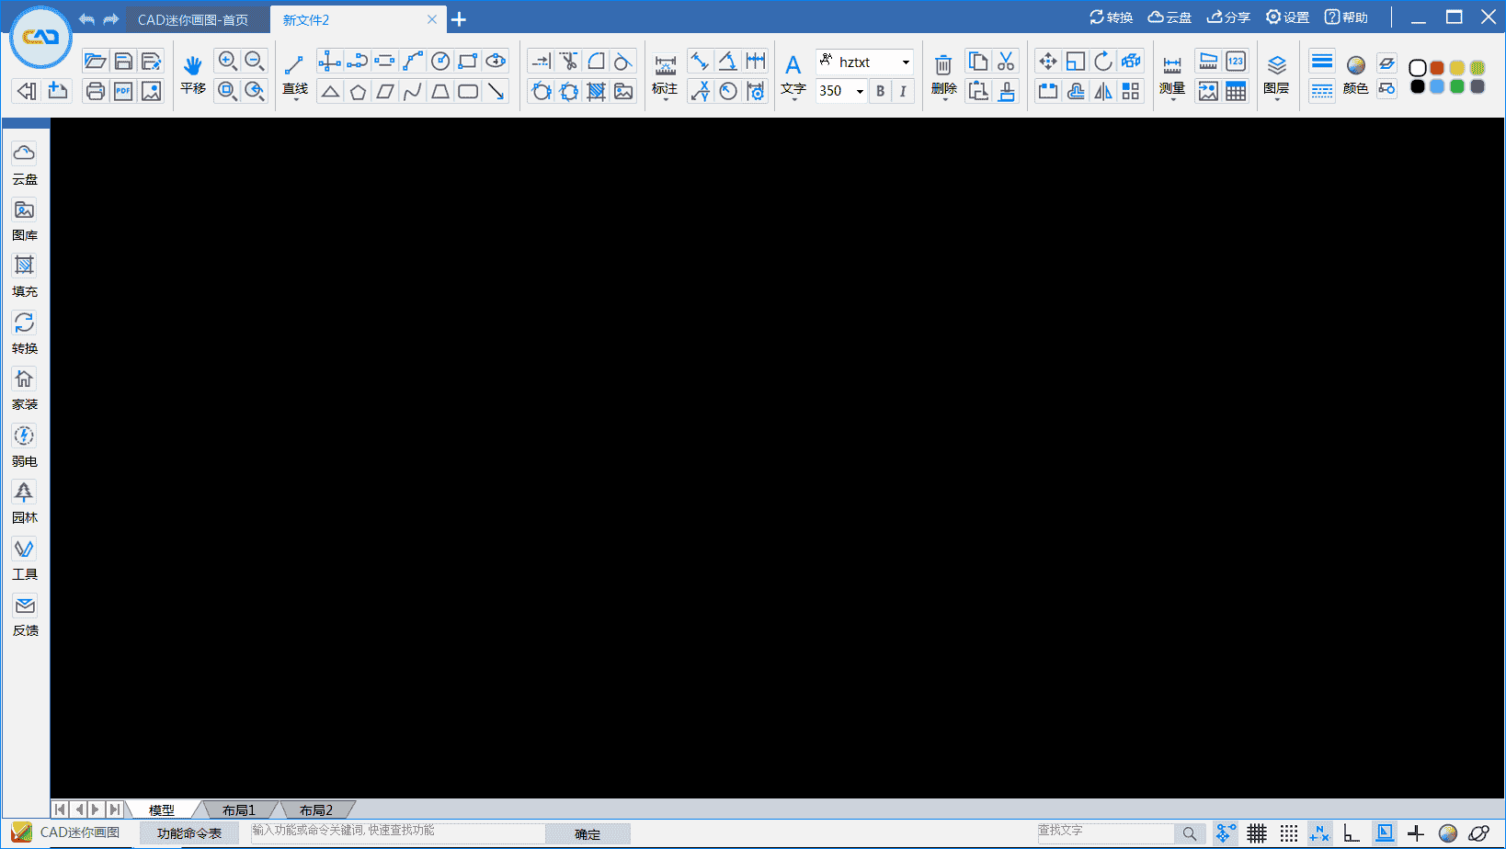Pick the pentagon polygon tool
1506x849 pixels.
click(358, 91)
